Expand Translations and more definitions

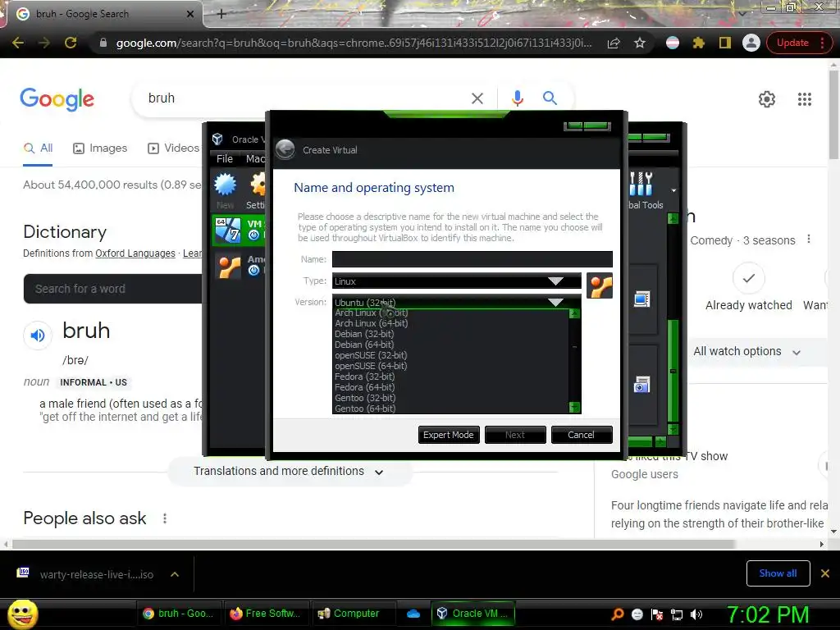290,472
